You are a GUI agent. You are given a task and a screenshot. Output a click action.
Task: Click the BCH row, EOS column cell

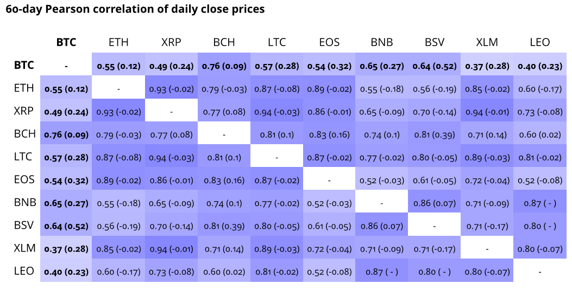[329, 135]
